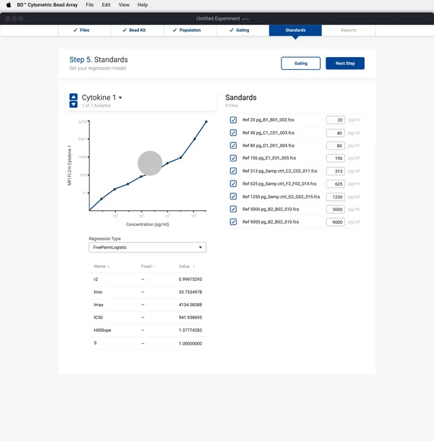Uncheck Ref 313 pg_Samp ctrl_C2 standard
Screen dimensions: 434x441
click(x=233, y=171)
